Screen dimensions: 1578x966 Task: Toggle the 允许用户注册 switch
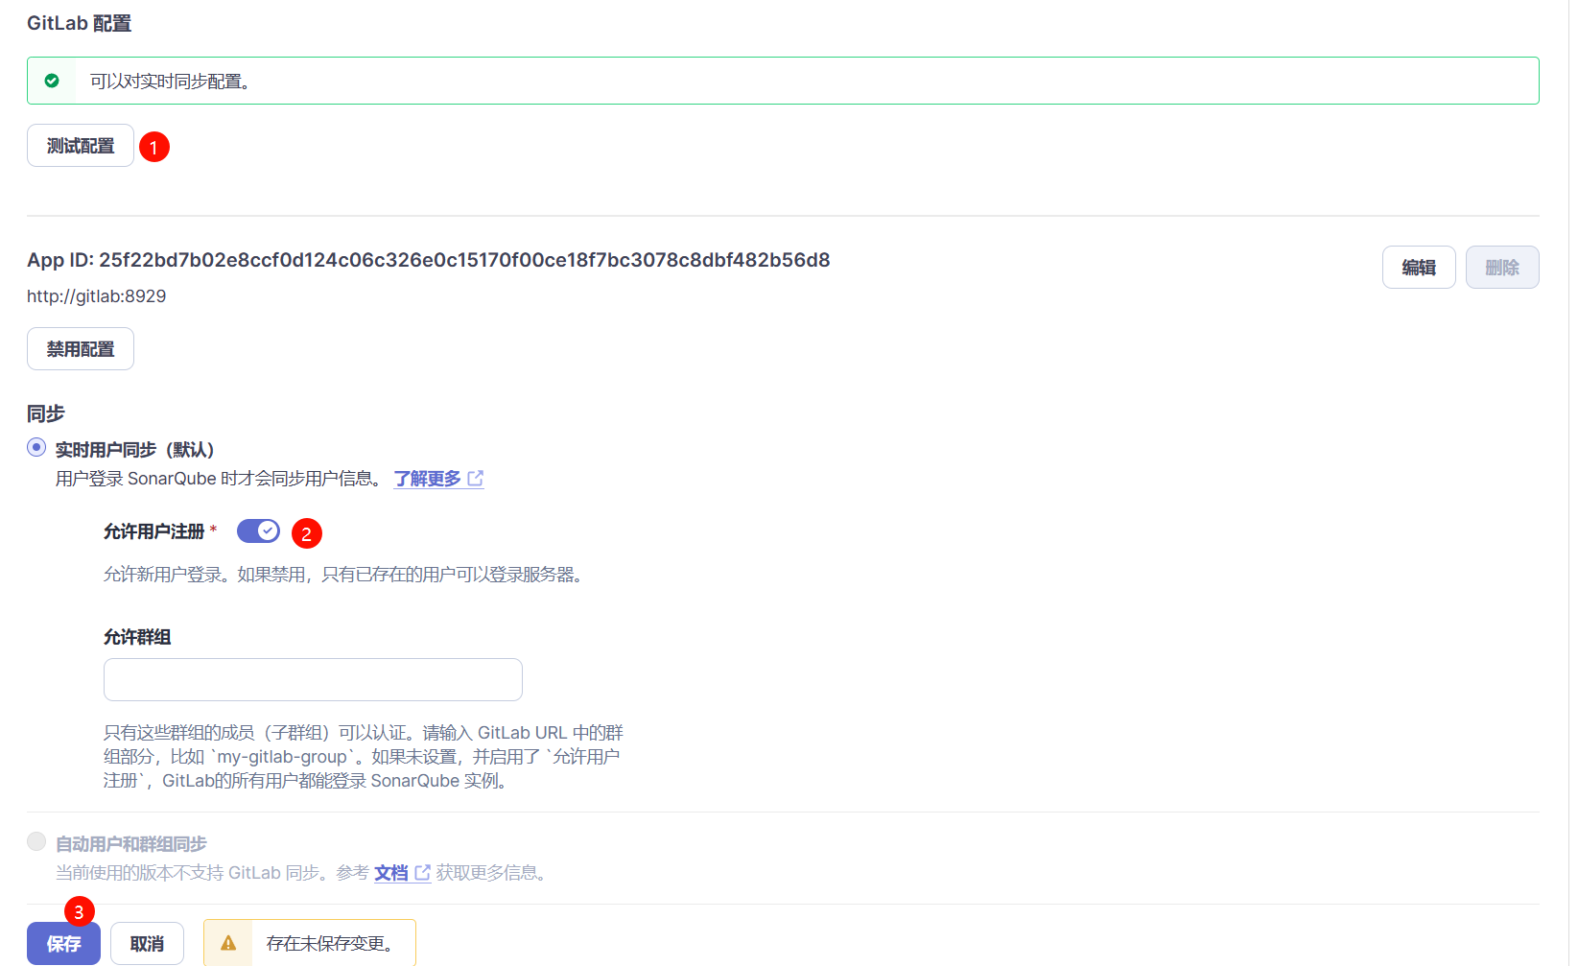[258, 530]
